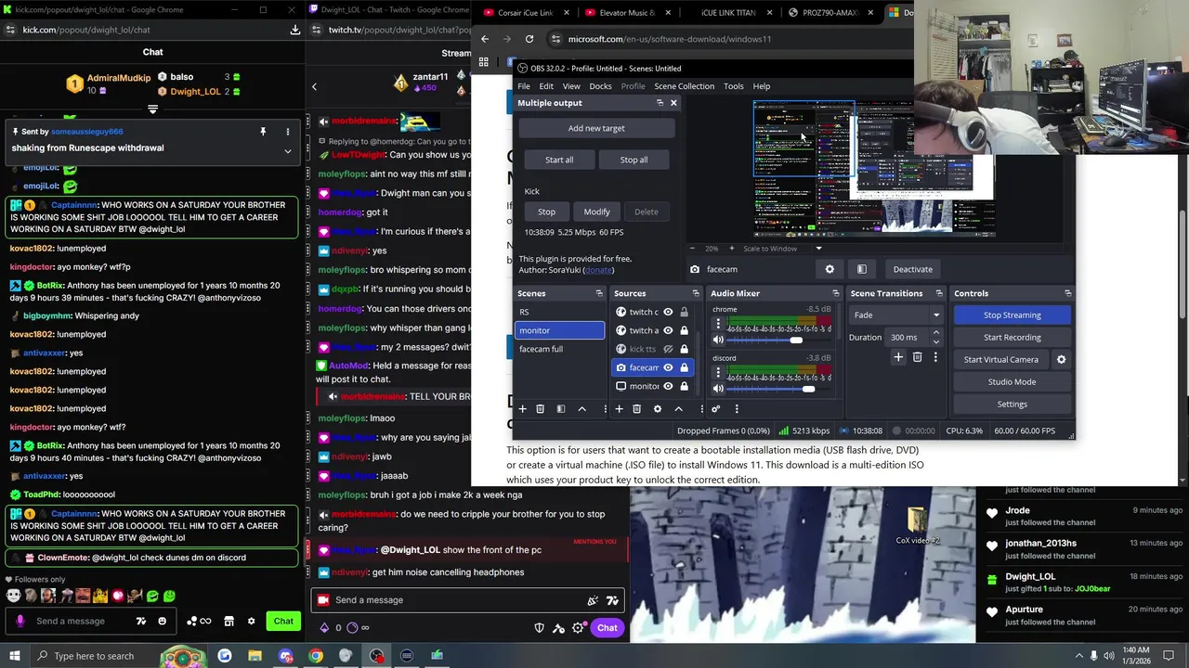Float the Scenes dock
This screenshot has height=668, width=1189.
598,293
